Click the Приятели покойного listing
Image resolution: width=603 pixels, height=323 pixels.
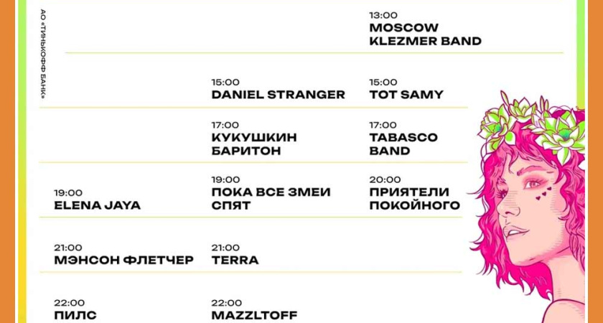(x=414, y=199)
